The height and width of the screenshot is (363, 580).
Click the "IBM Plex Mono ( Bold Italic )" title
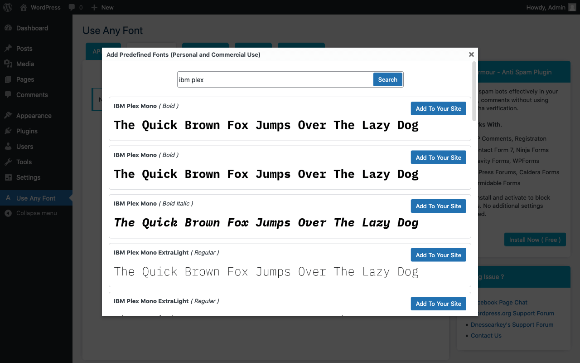154,203
